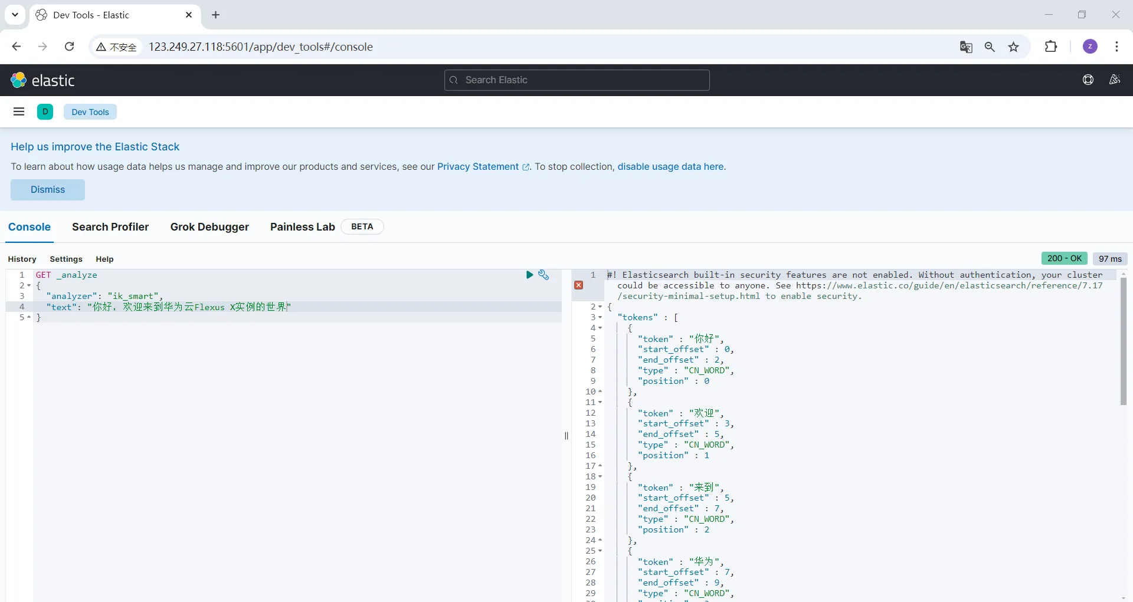1133x602 pixels.
Task: Click the editor panel resize divider
Action: [566, 436]
